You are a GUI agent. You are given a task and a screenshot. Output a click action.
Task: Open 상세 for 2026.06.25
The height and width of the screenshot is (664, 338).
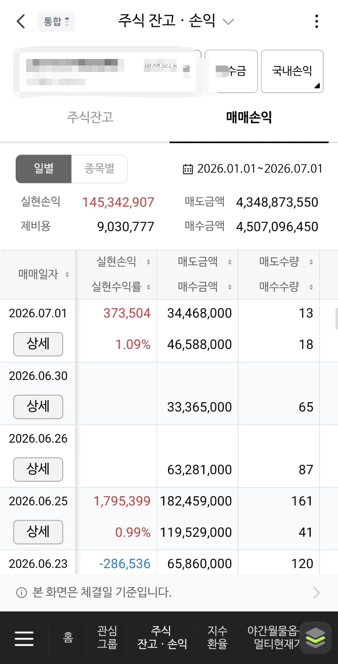38,532
